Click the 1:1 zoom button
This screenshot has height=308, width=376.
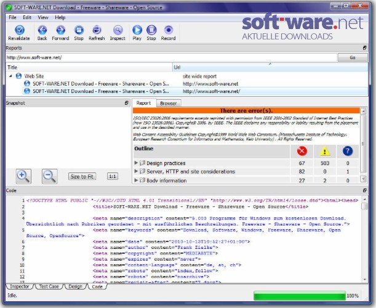coord(113,176)
